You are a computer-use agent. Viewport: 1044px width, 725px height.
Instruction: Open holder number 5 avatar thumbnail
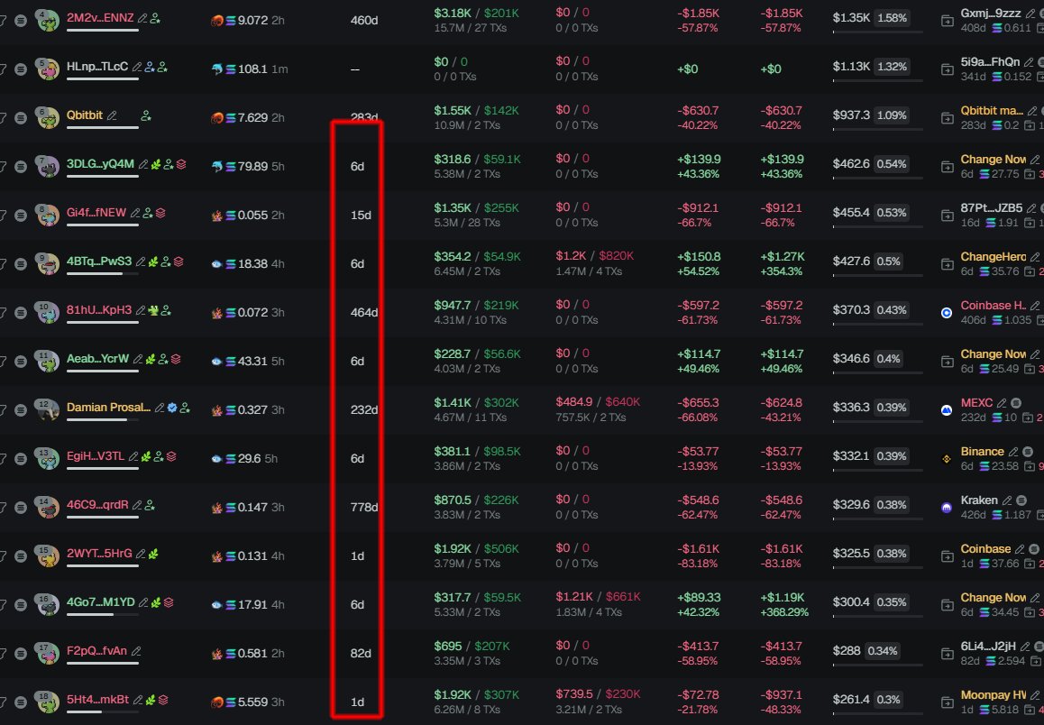47,69
